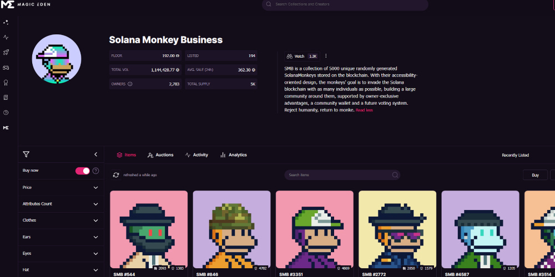Image resolution: width=555 pixels, height=277 pixels.
Task: Open the help question mark sidebar icon
Action: click(6, 112)
